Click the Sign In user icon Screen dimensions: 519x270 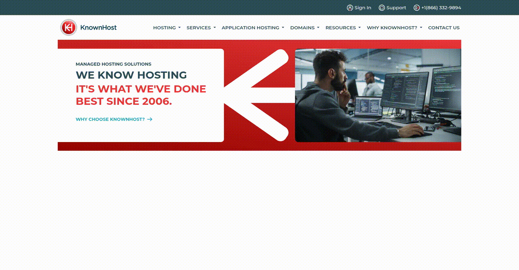pyautogui.click(x=350, y=8)
